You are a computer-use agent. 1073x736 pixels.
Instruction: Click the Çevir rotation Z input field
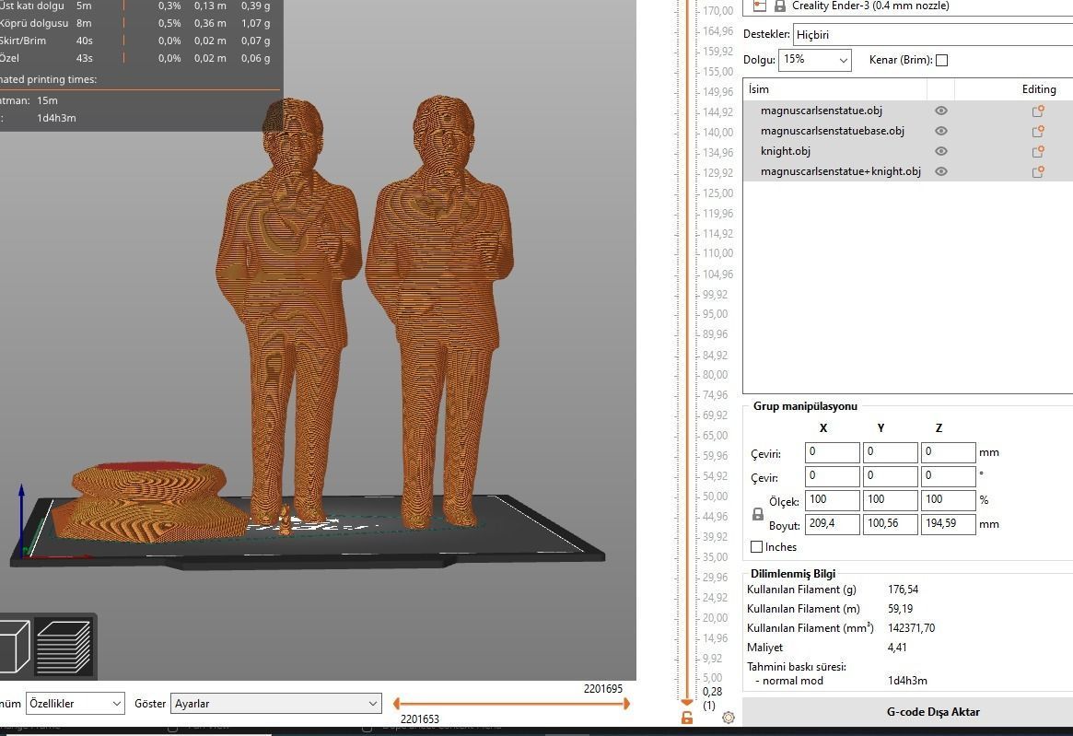949,476
